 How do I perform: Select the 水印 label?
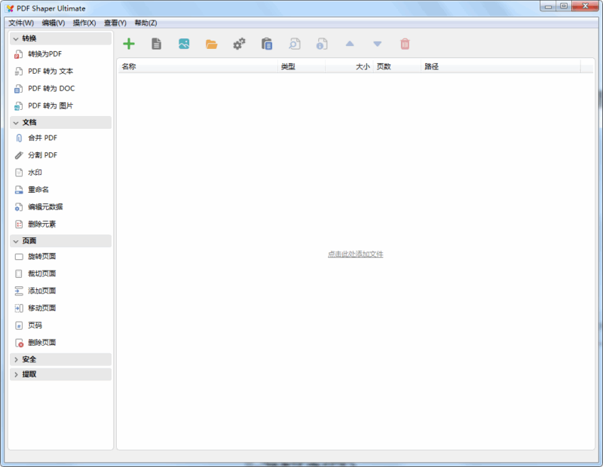(x=35, y=172)
